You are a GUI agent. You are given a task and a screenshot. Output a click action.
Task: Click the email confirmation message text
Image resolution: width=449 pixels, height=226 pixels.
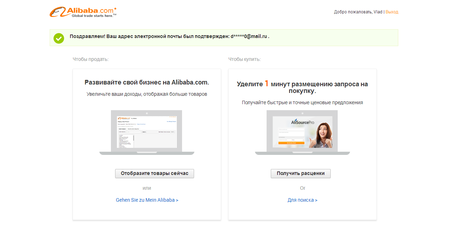(x=169, y=36)
